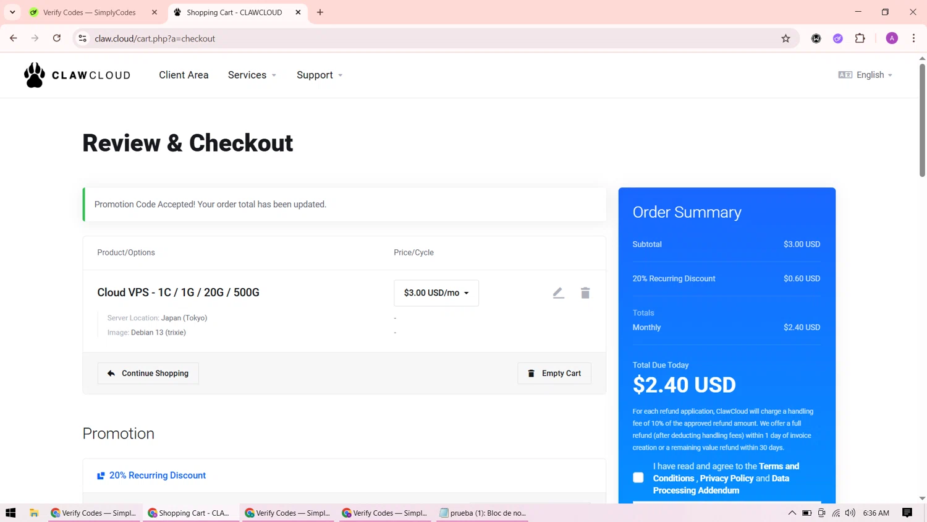Click scrollbar down arrow

click(x=922, y=498)
